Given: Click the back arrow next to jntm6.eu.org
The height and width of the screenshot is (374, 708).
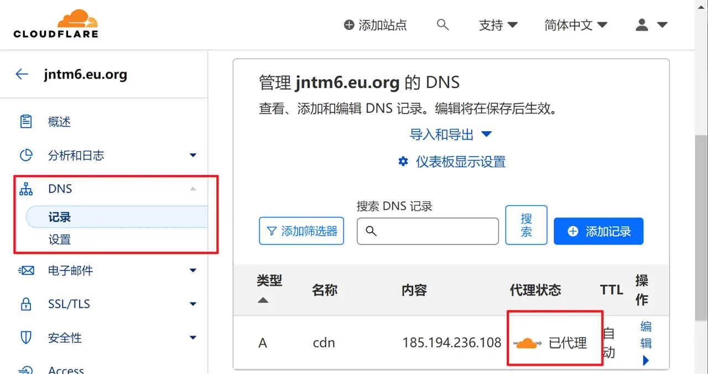Looking at the screenshot, I should [22, 74].
